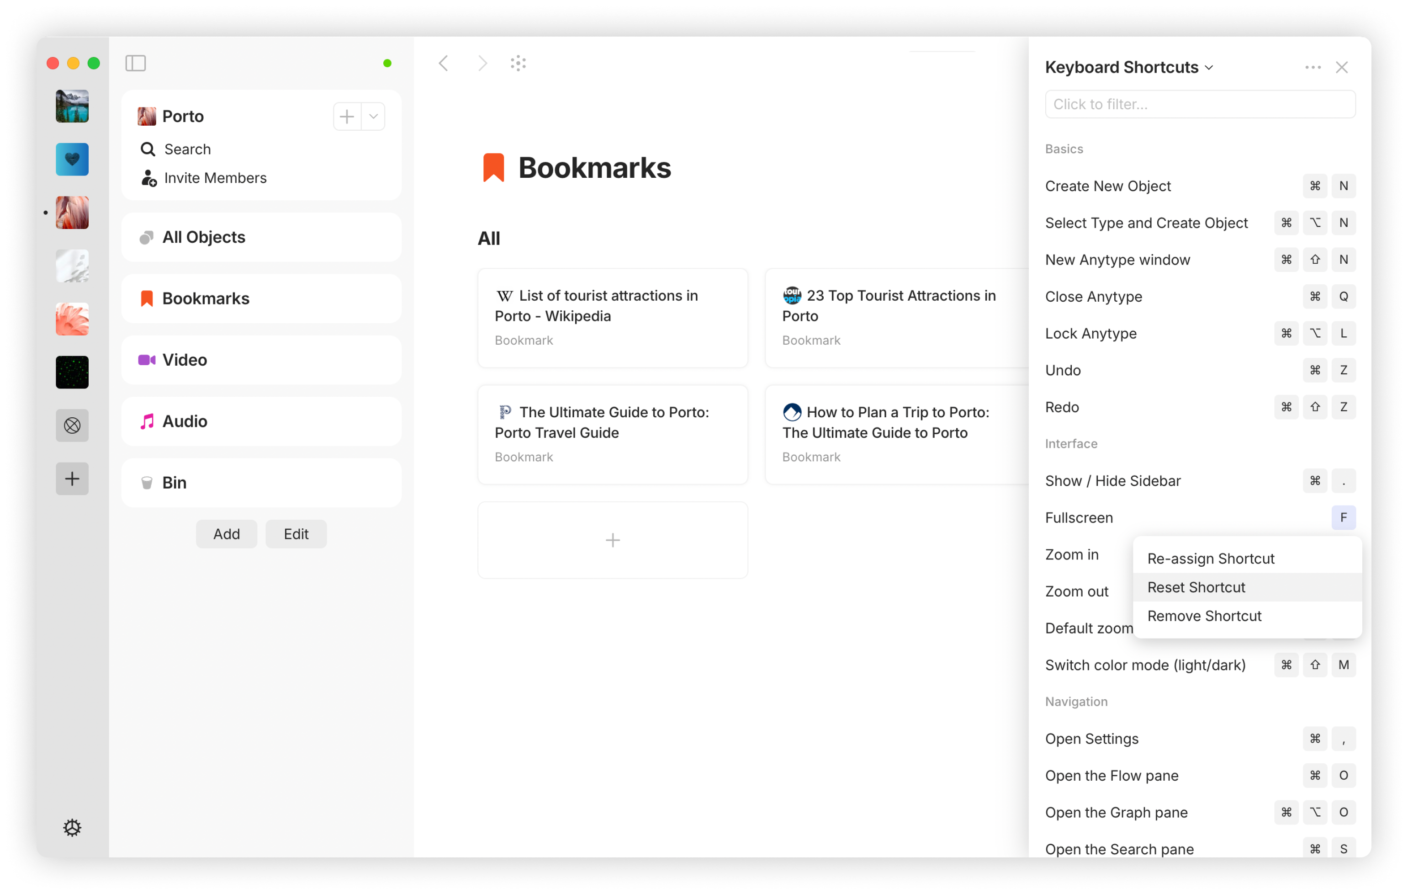Click the plus button next to Porto
The image size is (1408, 894).
(x=347, y=117)
